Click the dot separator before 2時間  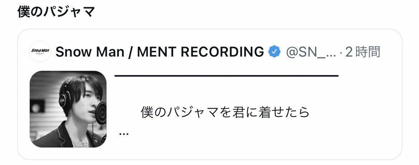click(x=341, y=52)
